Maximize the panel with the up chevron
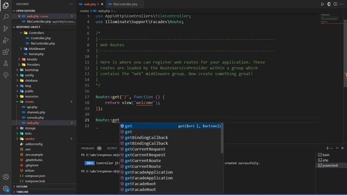Viewport: 347px width, 195px height. (337, 148)
